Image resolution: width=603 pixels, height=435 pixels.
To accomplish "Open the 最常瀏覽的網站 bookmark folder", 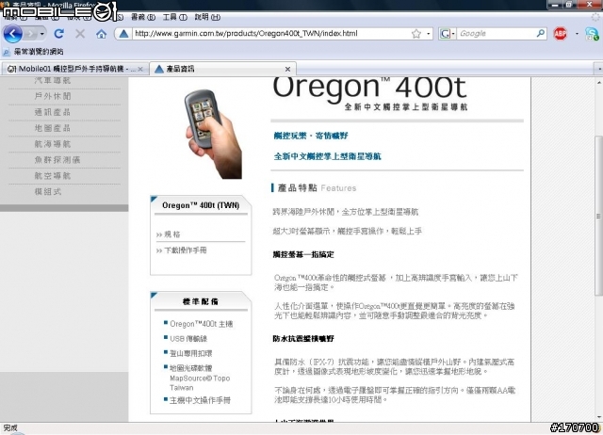I will point(34,52).
